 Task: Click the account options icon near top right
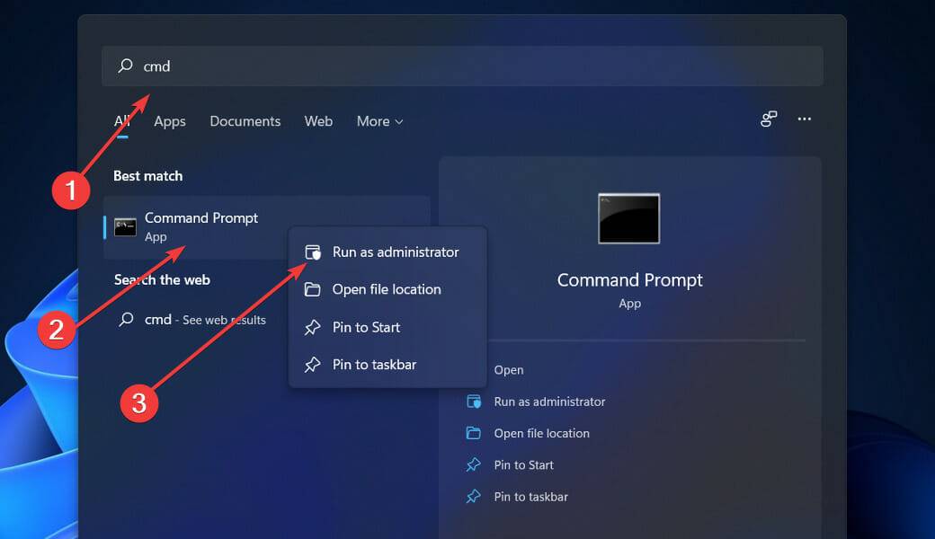tap(769, 119)
